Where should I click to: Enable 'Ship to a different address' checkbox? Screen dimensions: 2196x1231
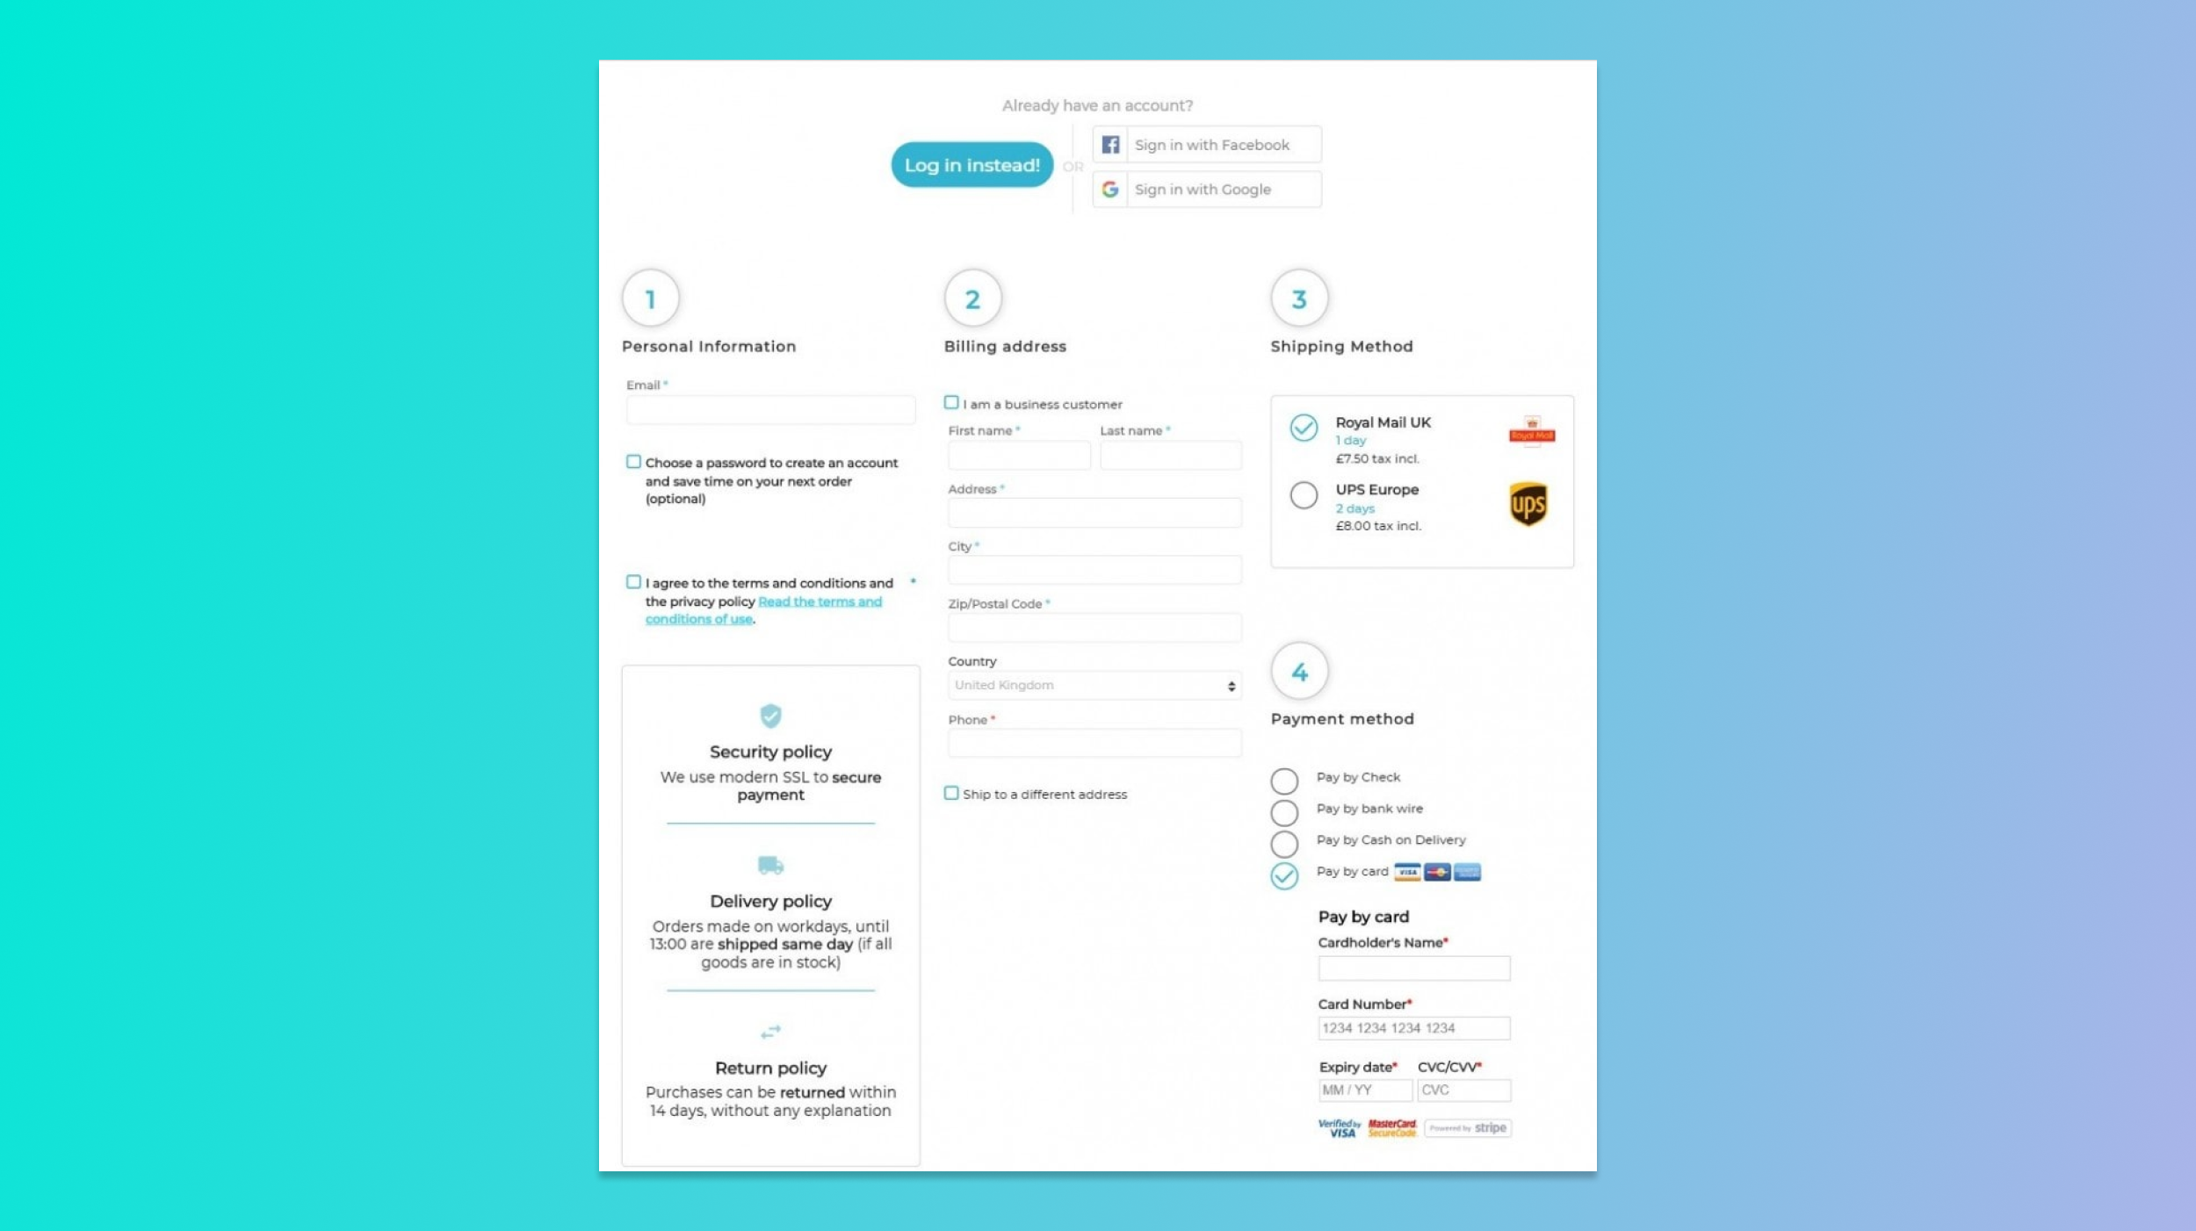click(x=951, y=793)
